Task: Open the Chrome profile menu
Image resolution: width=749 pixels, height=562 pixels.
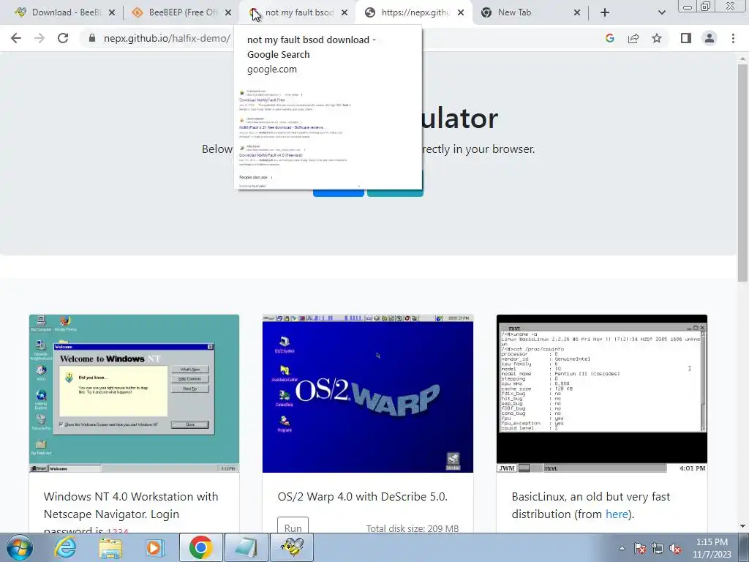Action: pos(710,38)
